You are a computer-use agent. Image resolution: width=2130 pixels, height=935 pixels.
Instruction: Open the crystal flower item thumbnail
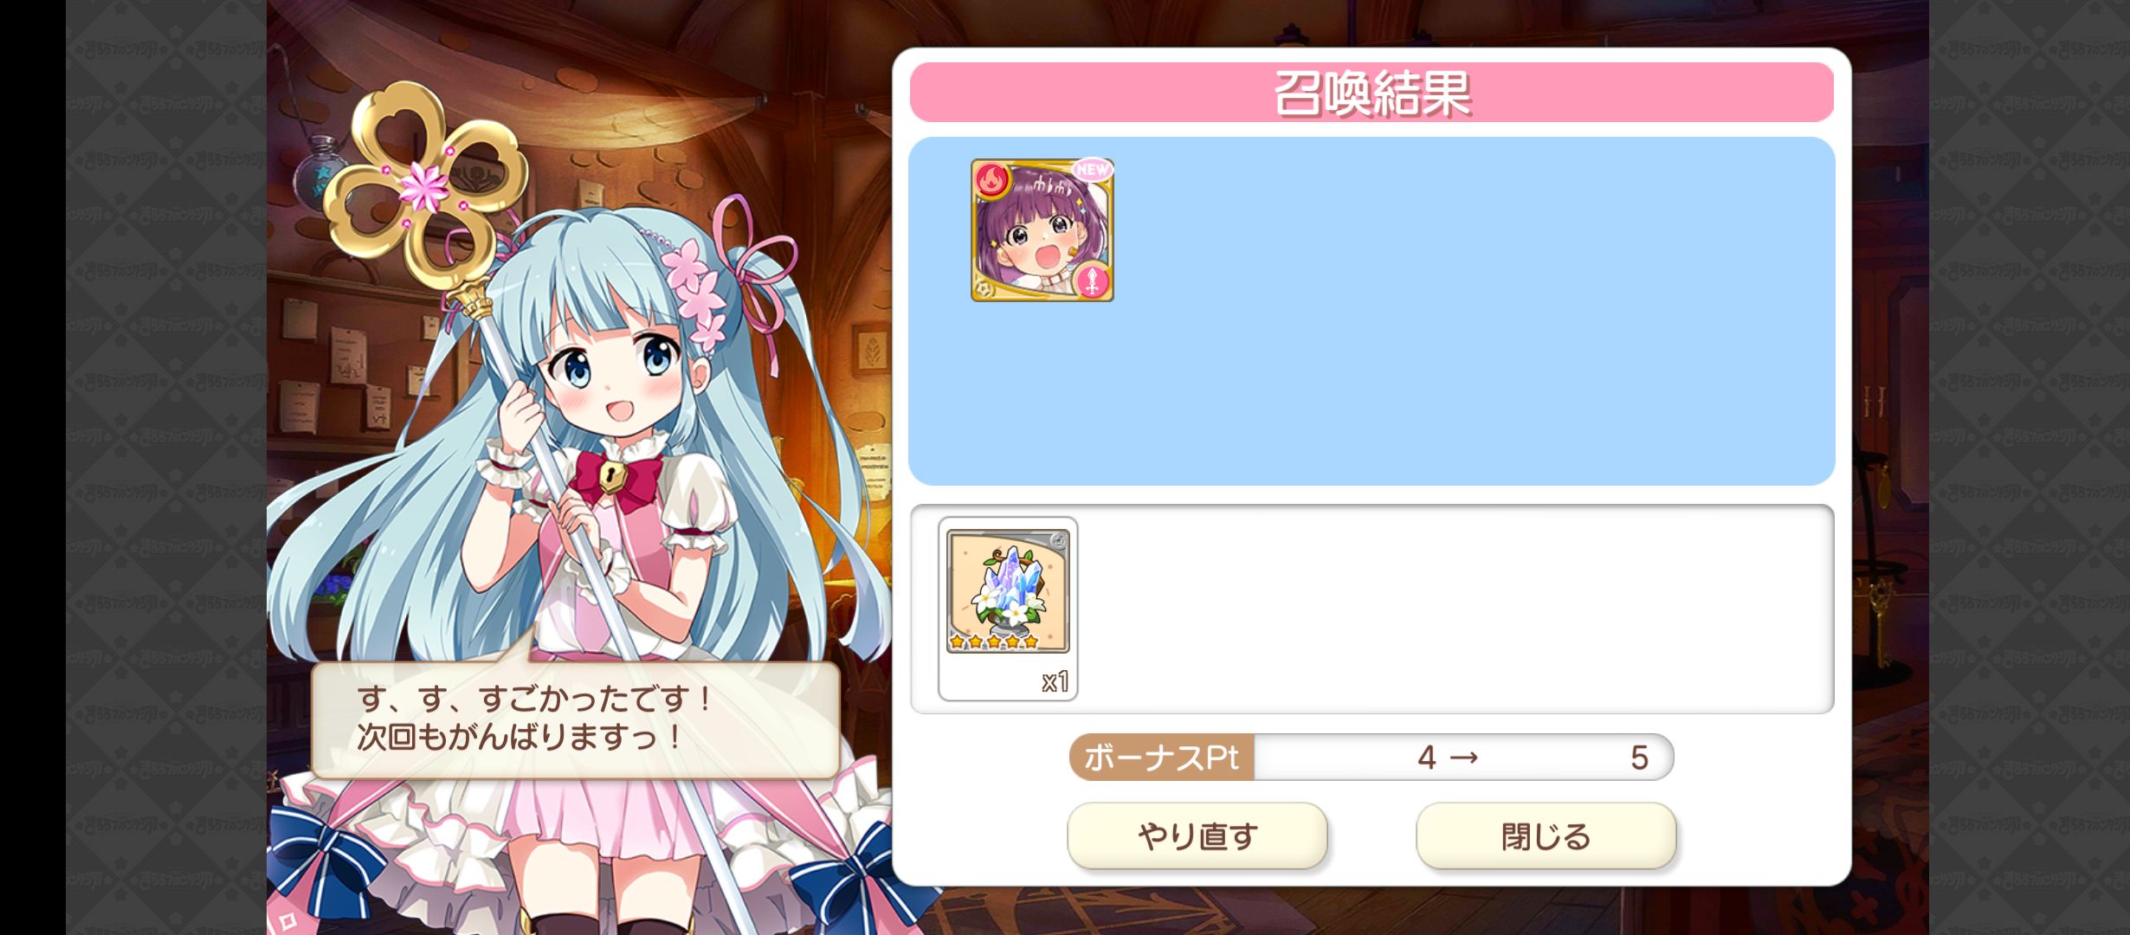pyautogui.click(x=1008, y=592)
